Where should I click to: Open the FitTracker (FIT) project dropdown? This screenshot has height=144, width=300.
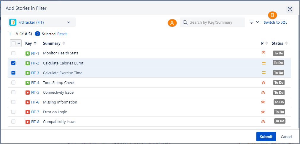pyautogui.click(x=42, y=22)
